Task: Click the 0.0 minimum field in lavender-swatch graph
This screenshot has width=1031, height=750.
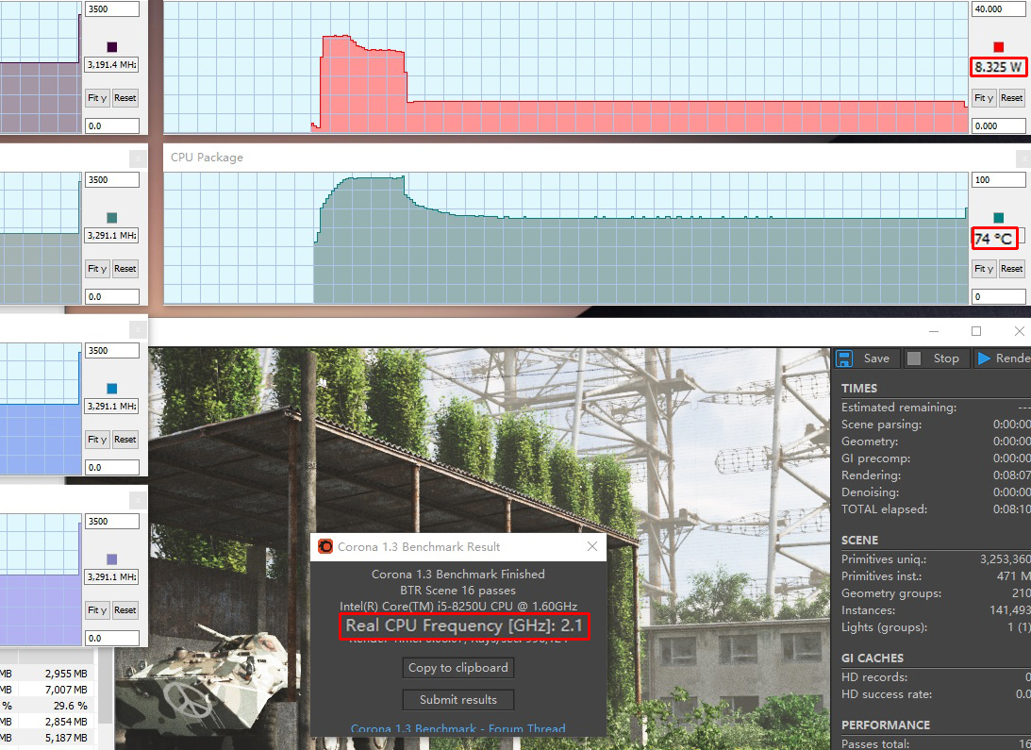Action: 112,638
